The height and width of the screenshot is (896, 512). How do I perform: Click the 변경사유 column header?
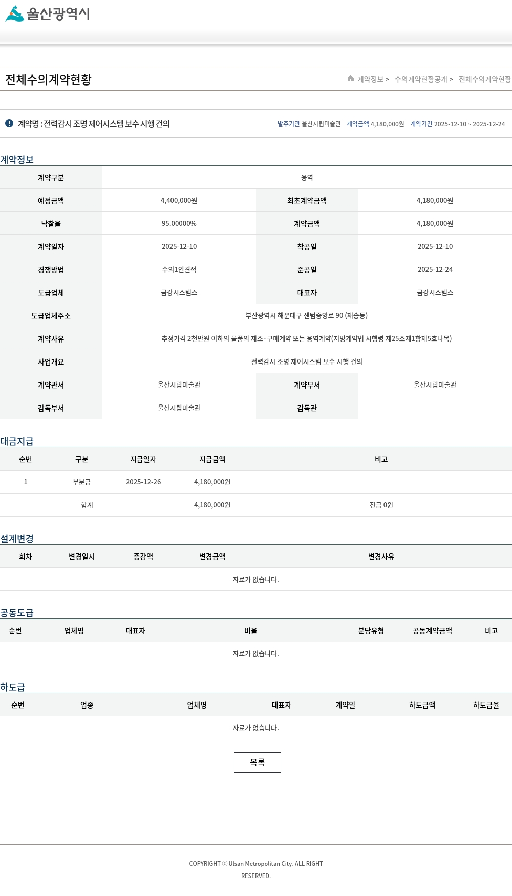coord(381,557)
